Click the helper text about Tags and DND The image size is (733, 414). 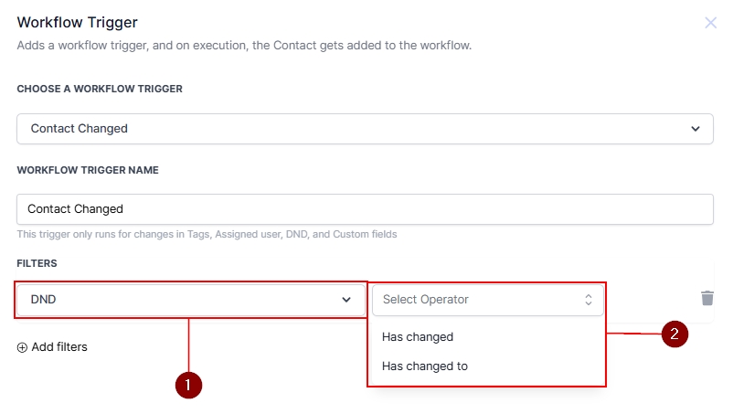(x=207, y=235)
